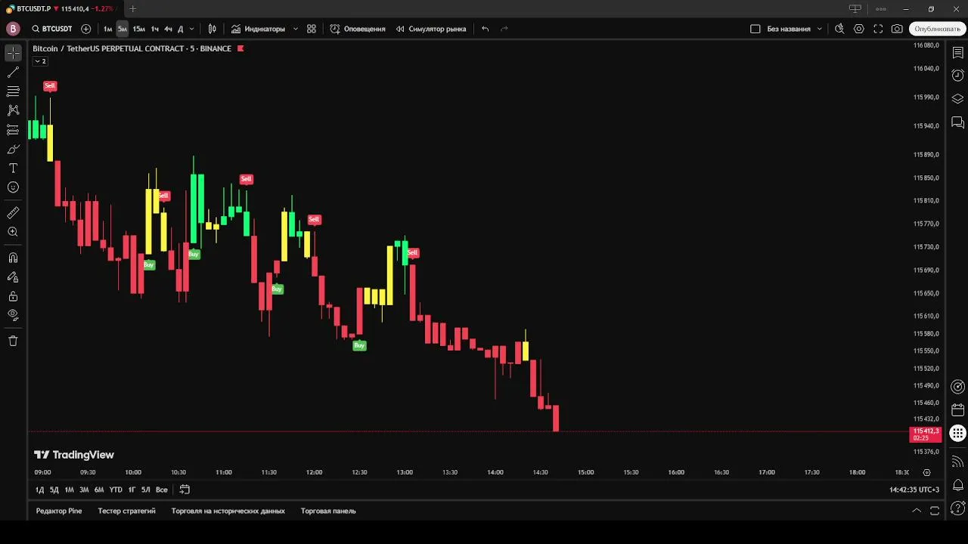Toggle stay in drawing mode
Screen dimensions: 968x544
[13, 277]
